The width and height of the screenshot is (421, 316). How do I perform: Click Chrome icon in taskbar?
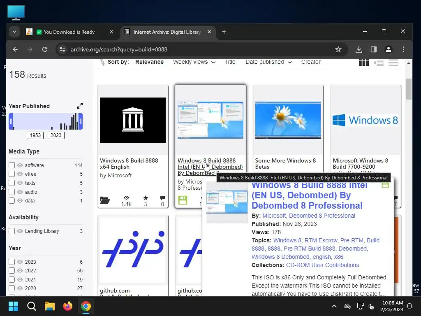86,306
